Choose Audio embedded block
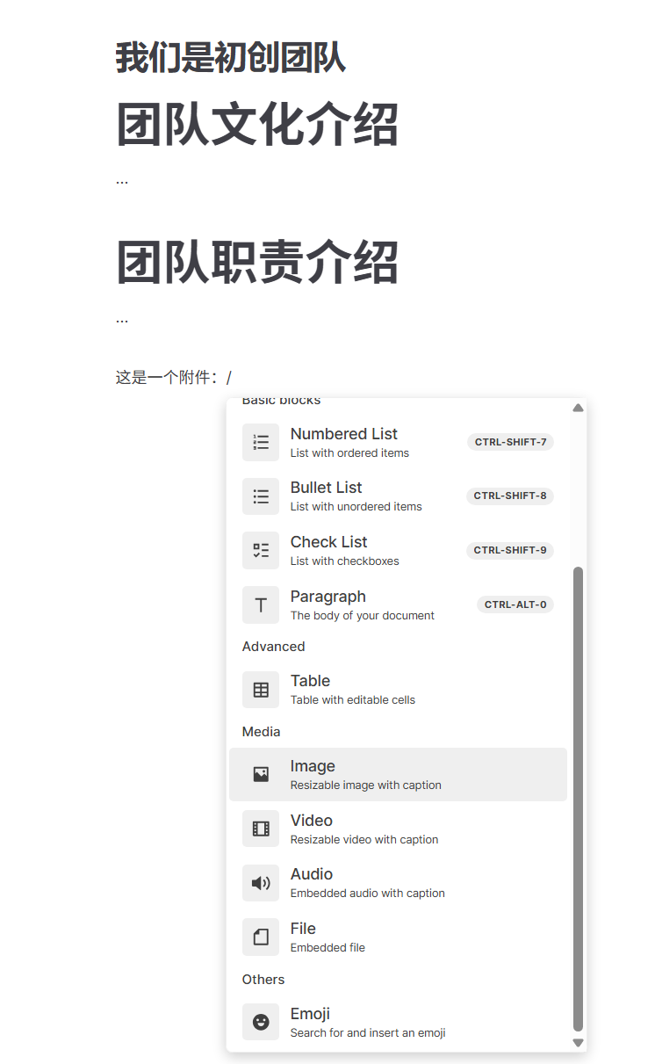The width and height of the screenshot is (655, 1064). [x=398, y=883]
